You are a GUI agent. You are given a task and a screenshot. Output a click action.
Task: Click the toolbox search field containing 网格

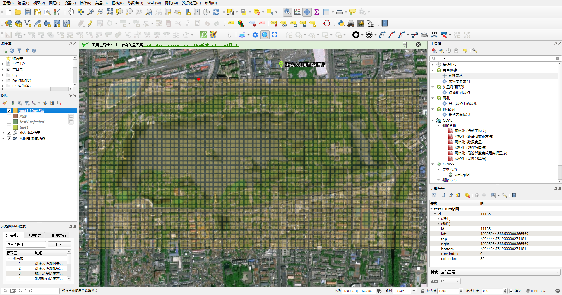[495, 58]
